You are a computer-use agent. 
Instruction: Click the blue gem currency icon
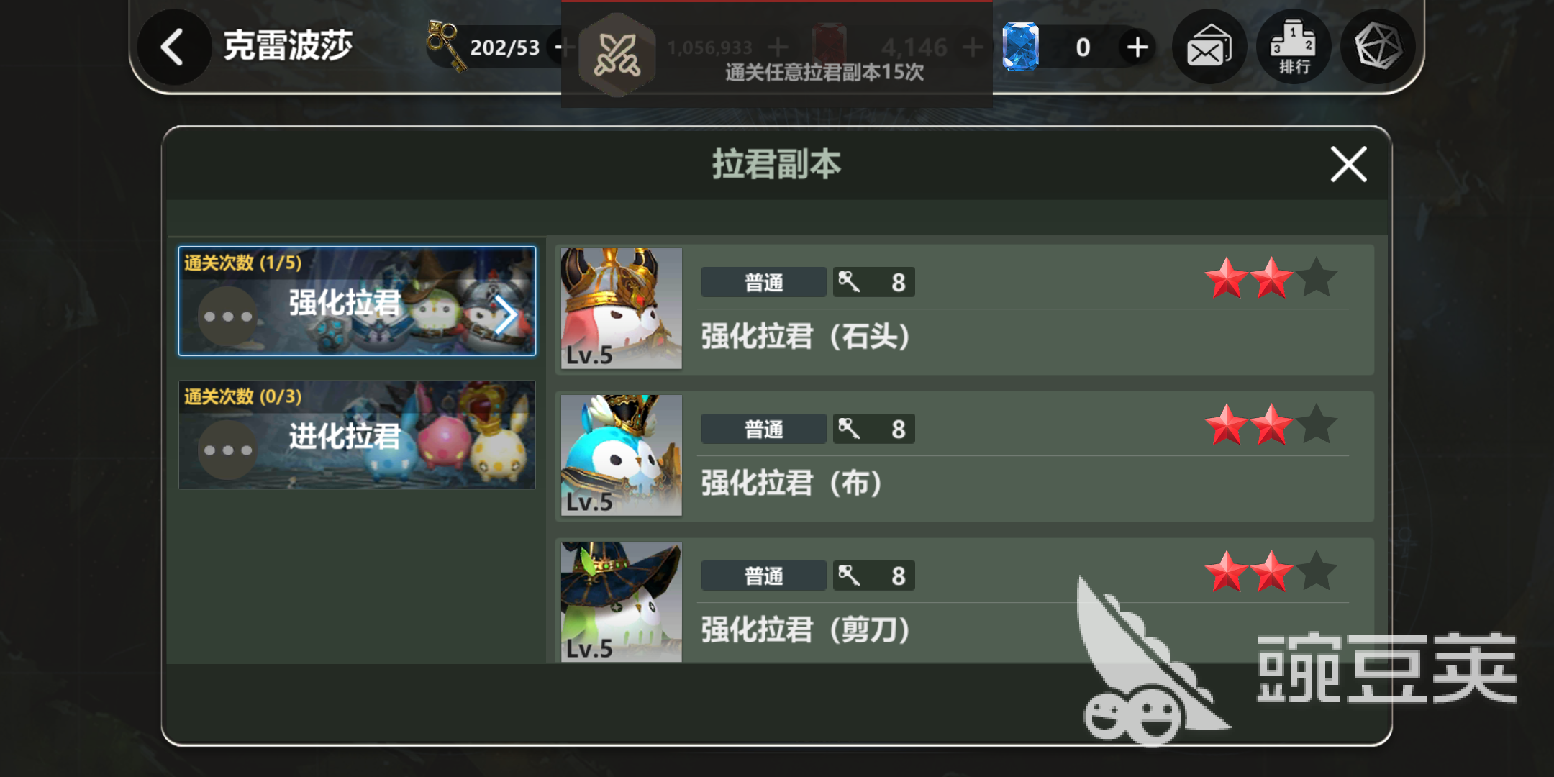1021,47
